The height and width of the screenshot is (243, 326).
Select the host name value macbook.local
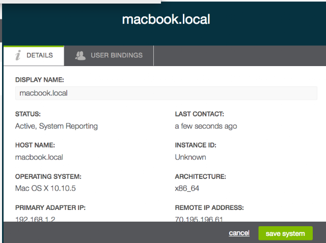(39, 157)
